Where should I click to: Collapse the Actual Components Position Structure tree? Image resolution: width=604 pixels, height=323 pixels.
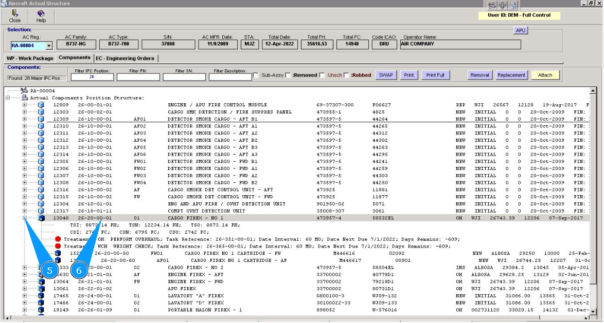[8, 98]
